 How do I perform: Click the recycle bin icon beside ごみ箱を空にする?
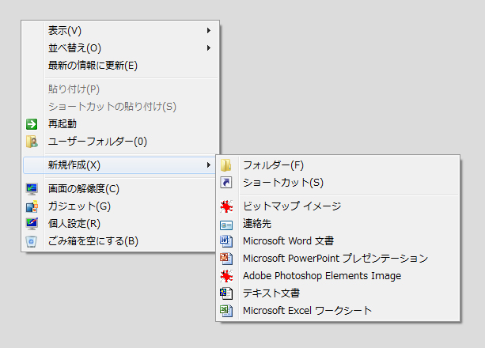(x=32, y=241)
